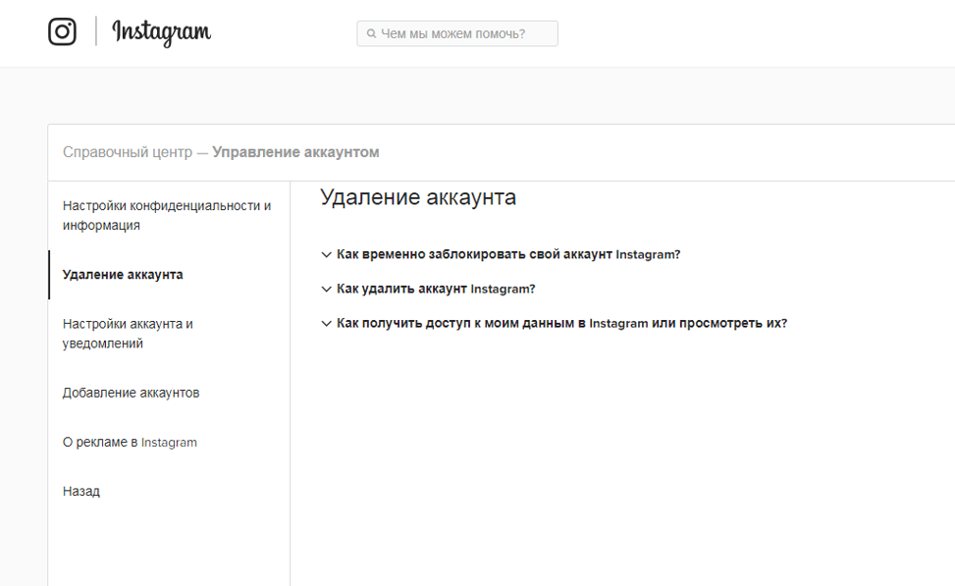Viewport: 955px width, 586px height.
Task: Expand chevron beside 'Как удалить аккаунт Instagram?'
Action: (327, 290)
